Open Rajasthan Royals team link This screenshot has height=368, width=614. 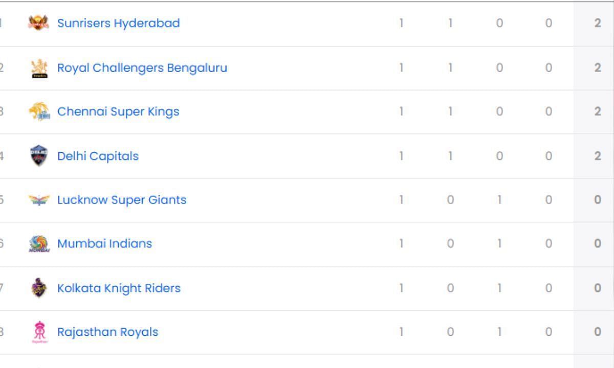(x=107, y=332)
